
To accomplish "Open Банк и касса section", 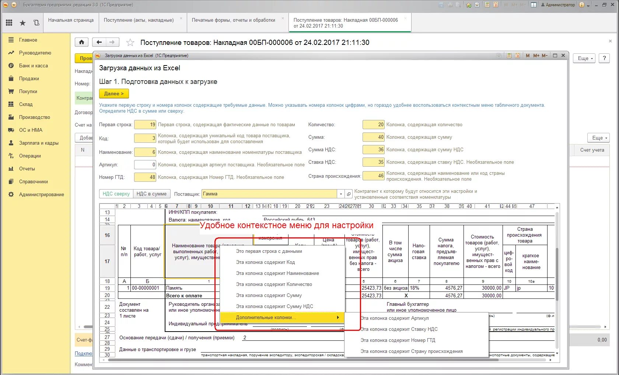I will (34, 66).
